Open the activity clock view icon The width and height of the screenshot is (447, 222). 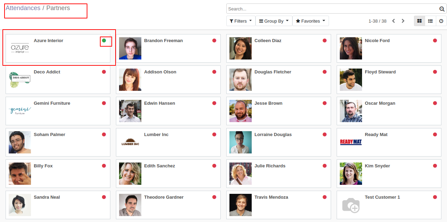441,21
